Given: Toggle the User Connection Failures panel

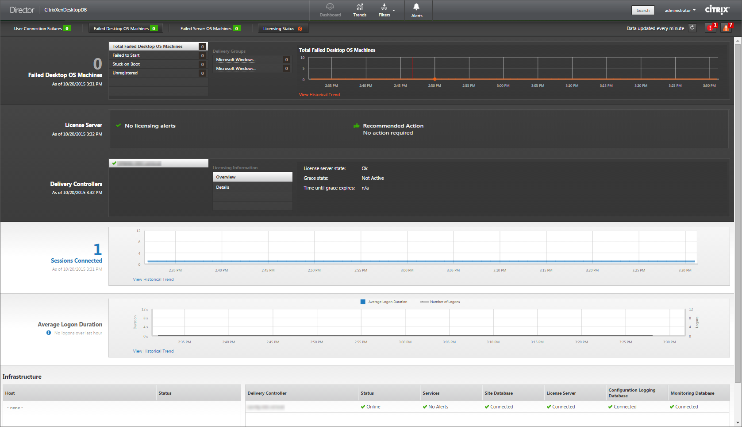Looking at the screenshot, I should pyautogui.click(x=42, y=28).
